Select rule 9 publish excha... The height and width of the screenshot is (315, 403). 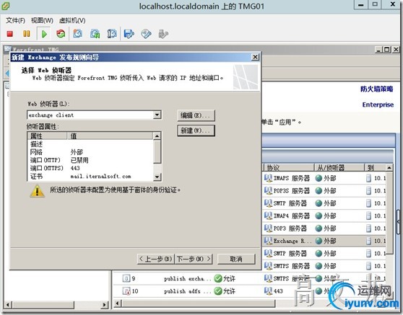coord(188,278)
